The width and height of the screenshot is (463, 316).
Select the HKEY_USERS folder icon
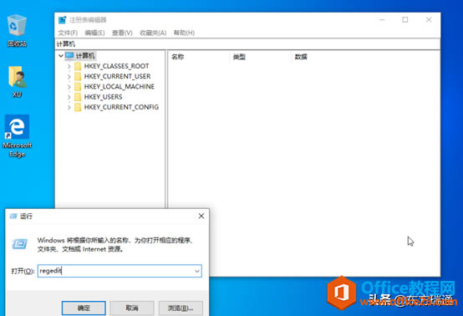[78, 97]
